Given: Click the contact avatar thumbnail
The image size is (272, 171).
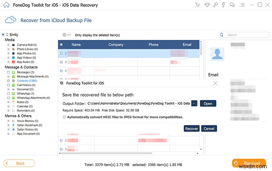Looking at the screenshot, I should (217, 54).
